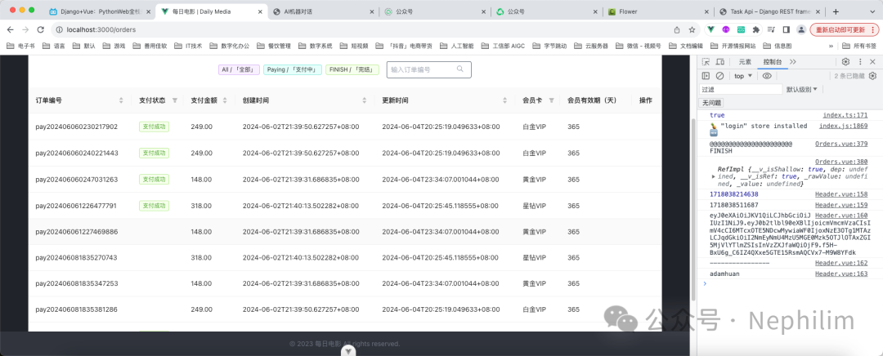Reload the localhost orders page
The image size is (883, 356).
(x=40, y=30)
